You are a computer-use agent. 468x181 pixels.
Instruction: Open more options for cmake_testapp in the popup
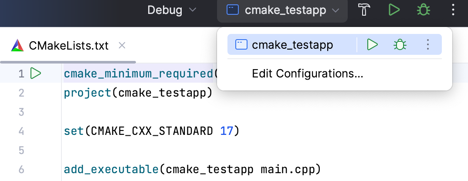428,44
